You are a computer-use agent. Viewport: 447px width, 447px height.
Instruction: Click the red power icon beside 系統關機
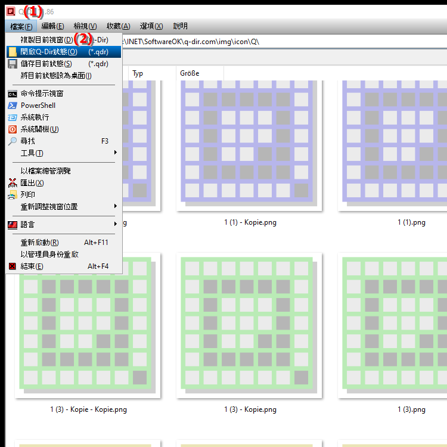13,129
